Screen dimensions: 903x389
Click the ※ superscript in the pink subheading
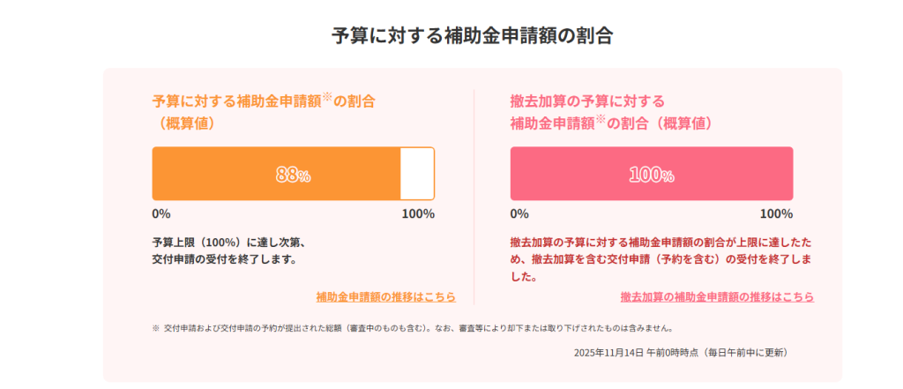coord(601,121)
